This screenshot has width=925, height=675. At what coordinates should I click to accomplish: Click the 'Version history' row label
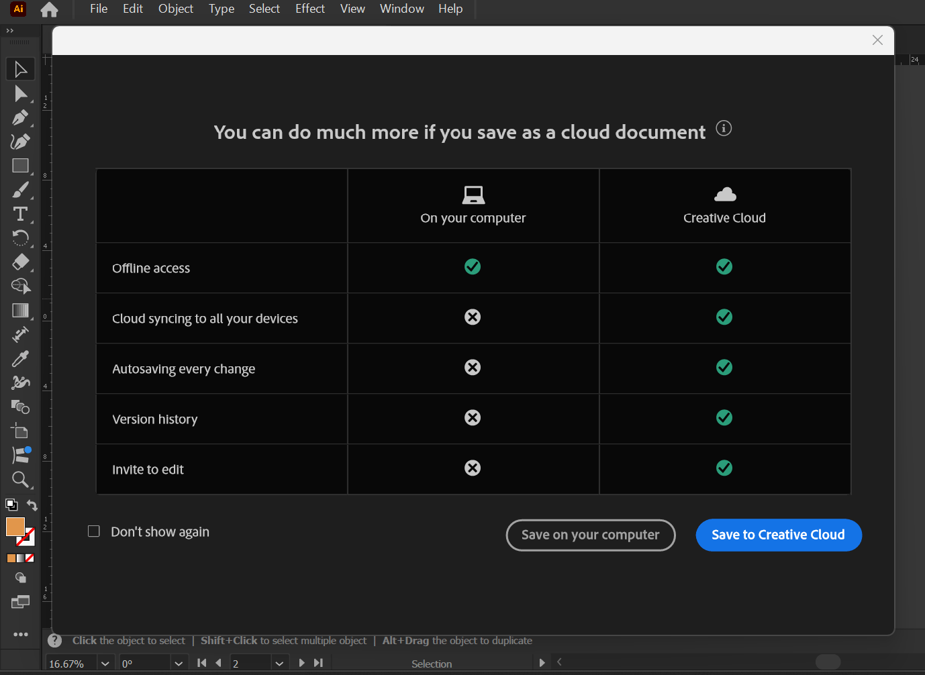155,419
